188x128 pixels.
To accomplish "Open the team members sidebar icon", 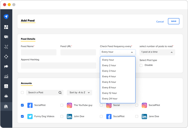I will pos(6,96).
